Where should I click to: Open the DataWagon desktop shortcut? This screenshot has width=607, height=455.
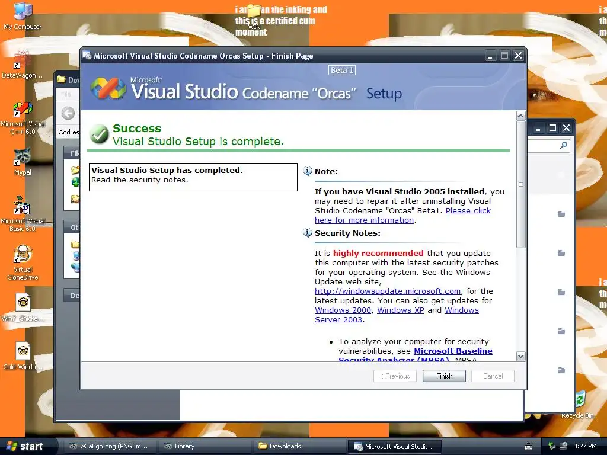click(x=23, y=64)
